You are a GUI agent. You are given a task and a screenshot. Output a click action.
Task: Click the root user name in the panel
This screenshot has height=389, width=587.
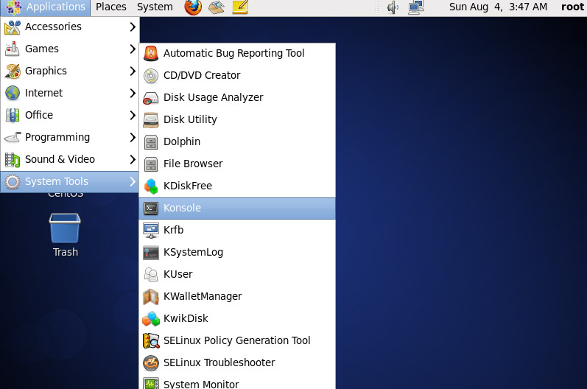572,7
